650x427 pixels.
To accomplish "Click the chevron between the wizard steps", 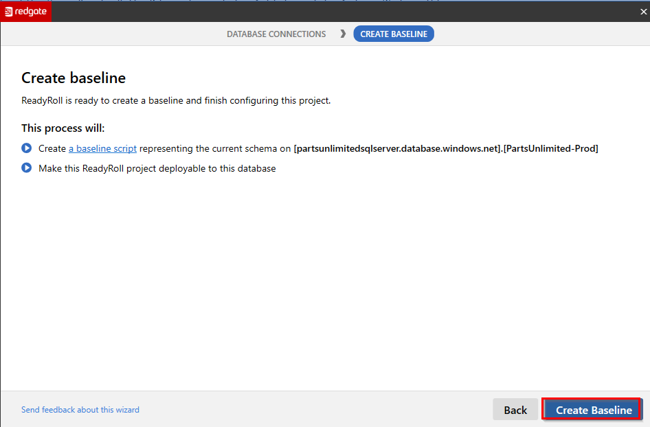I will pos(343,34).
